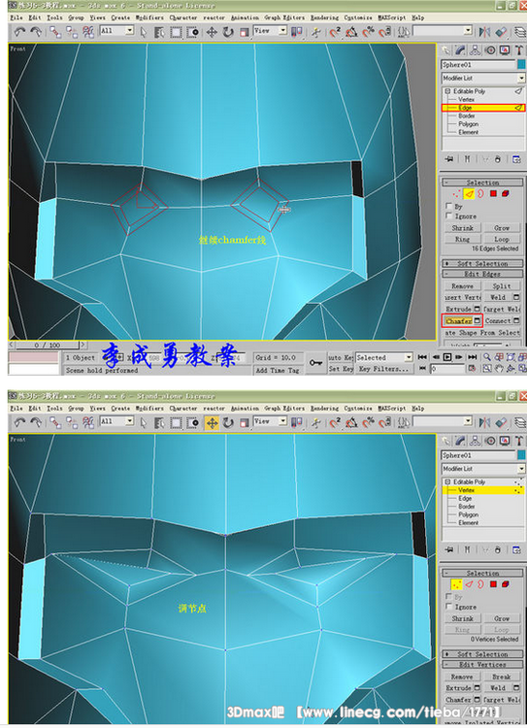Click Redo in the top window toolbar
The image size is (527, 728).
(x=35, y=32)
